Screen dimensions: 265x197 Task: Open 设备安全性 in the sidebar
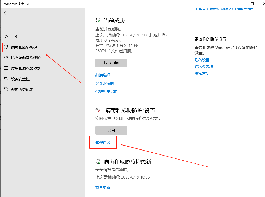pyautogui.click(x=22, y=79)
